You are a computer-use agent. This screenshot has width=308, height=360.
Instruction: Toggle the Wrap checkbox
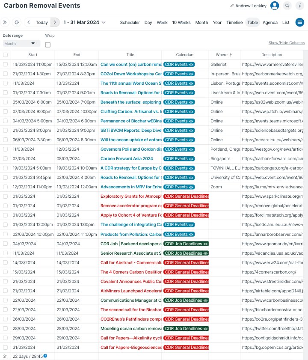click(x=48, y=45)
